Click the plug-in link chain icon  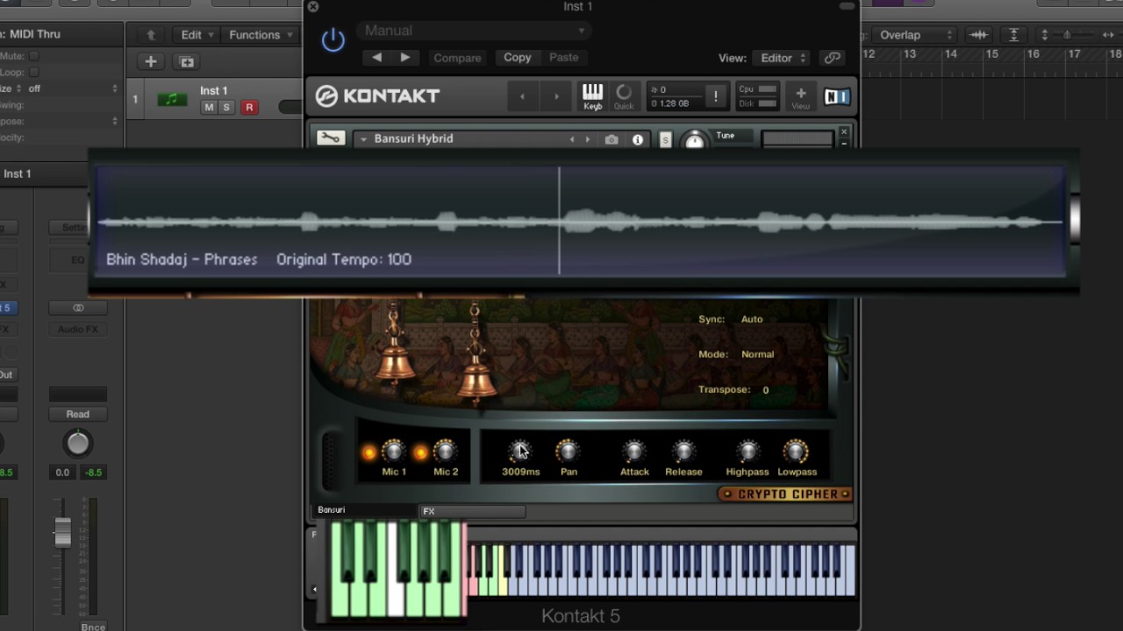coord(832,58)
